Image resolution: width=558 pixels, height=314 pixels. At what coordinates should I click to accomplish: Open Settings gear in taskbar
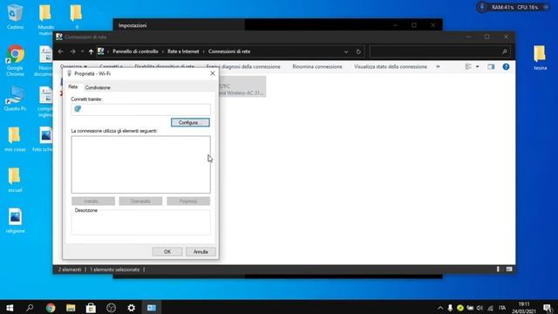[x=132, y=308]
